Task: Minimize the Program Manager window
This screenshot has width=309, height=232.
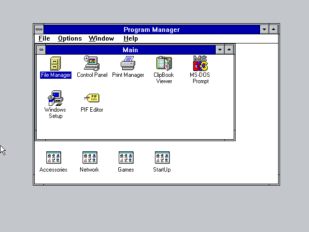Action: click(x=264, y=29)
